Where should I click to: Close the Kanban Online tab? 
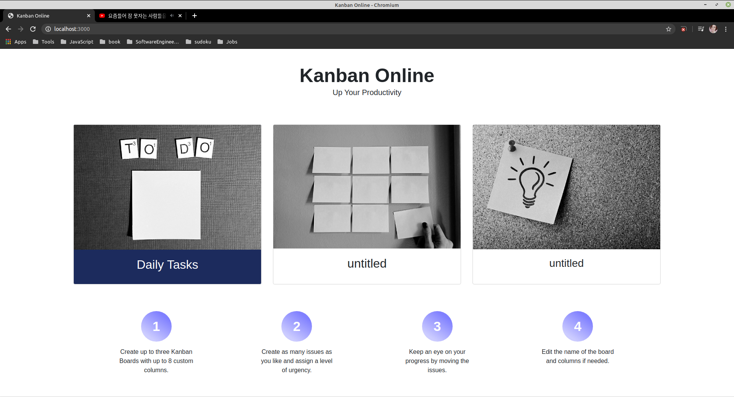89,16
